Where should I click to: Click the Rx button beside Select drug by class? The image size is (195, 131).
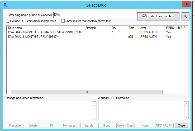[x=185, y=16]
